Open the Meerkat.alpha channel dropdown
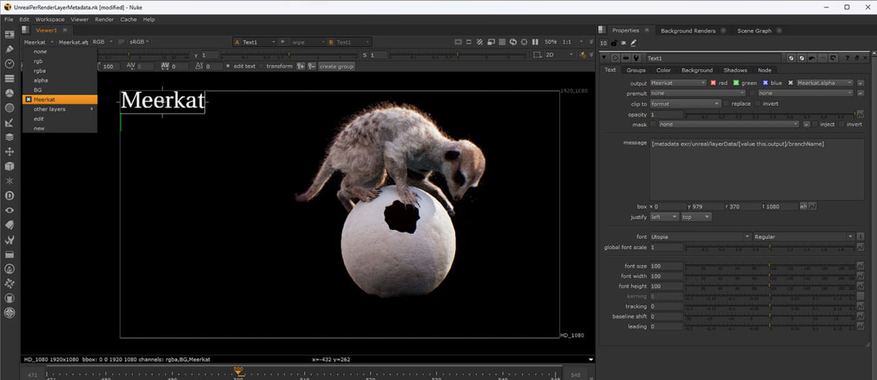 [x=825, y=83]
